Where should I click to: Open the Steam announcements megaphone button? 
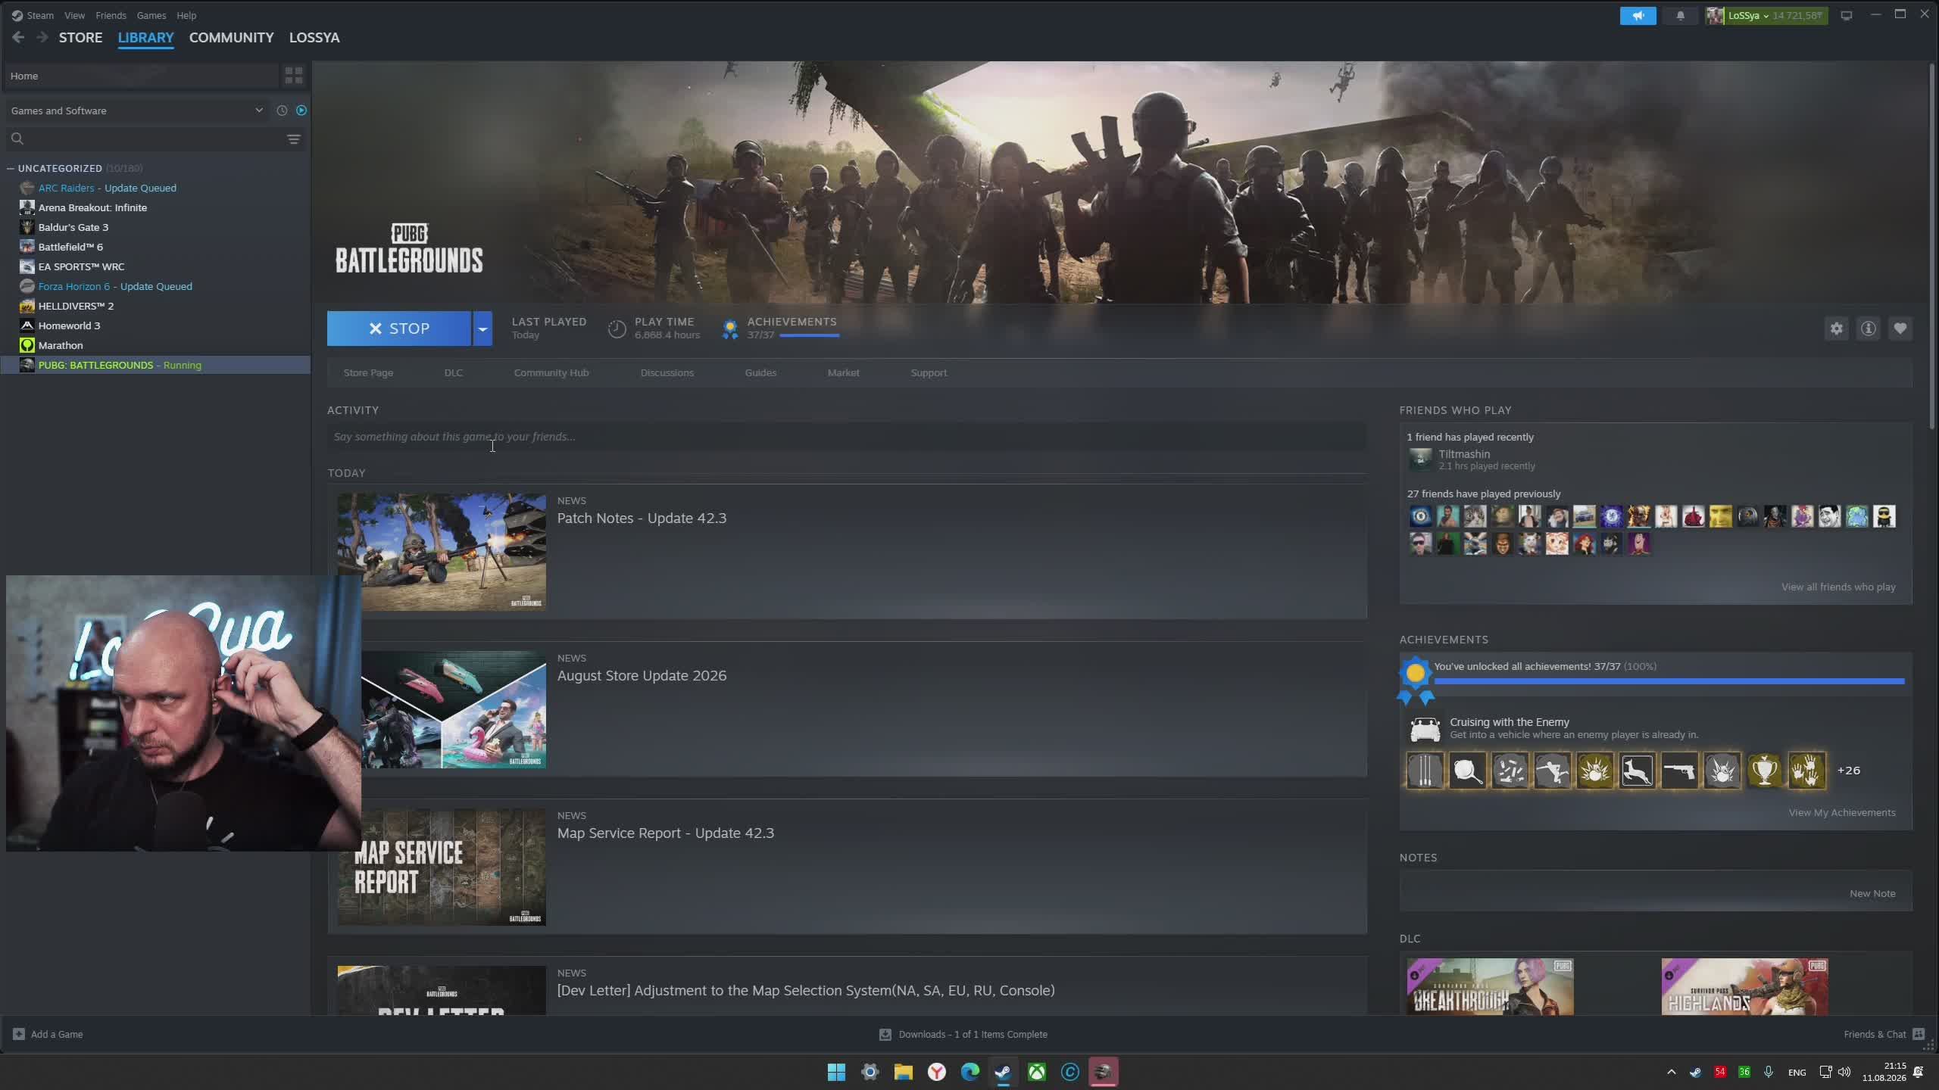(x=1638, y=16)
